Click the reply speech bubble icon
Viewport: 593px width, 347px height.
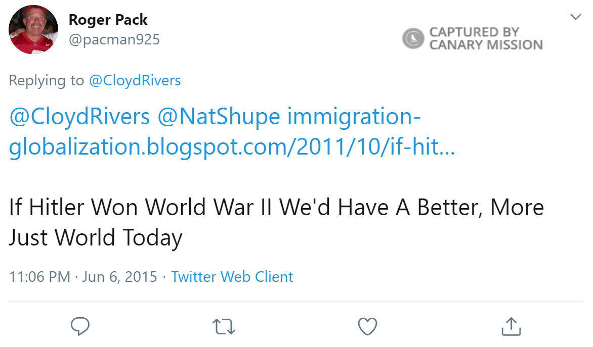80,326
